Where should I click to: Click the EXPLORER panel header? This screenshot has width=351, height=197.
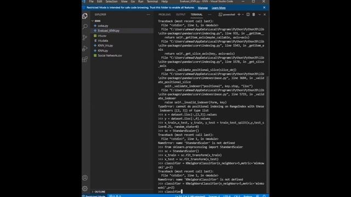[x=100, y=15]
